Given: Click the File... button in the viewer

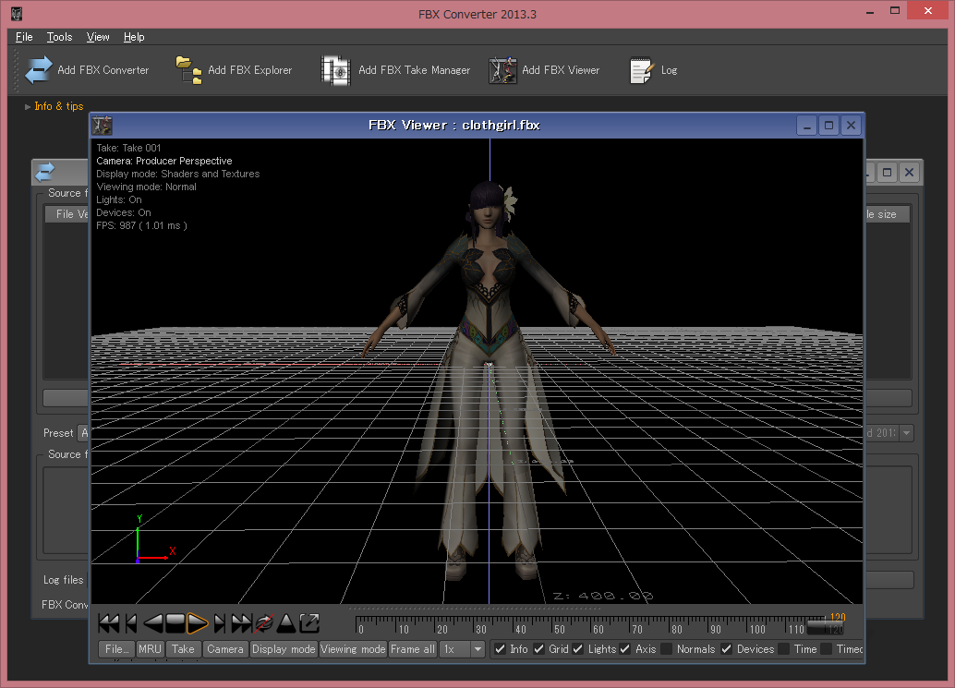Looking at the screenshot, I should [116, 649].
